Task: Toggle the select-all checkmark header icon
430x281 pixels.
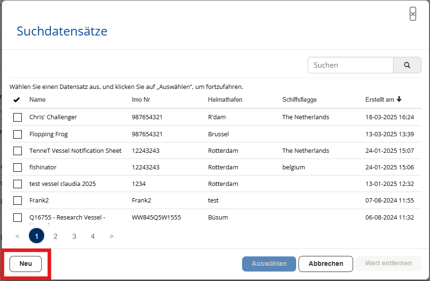Action: (x=17, y=100)
